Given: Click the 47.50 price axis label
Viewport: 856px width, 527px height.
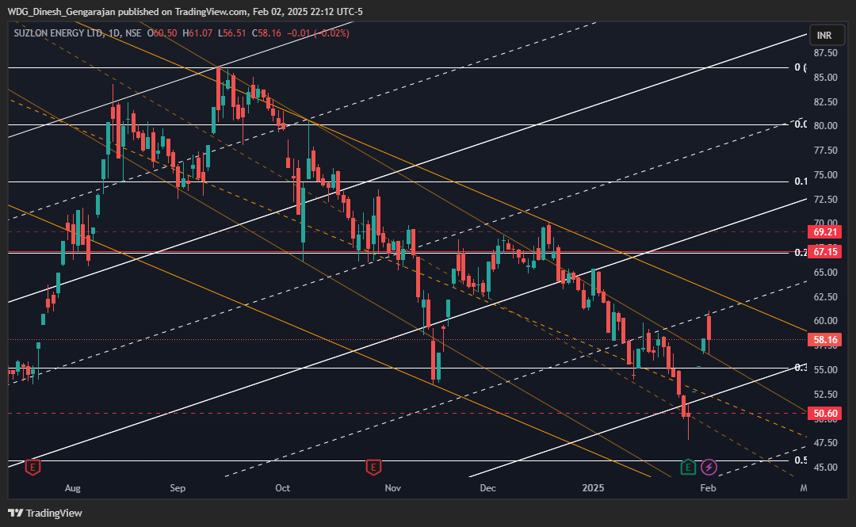Looking at the screenshot, I should click(x=825, y=442).
